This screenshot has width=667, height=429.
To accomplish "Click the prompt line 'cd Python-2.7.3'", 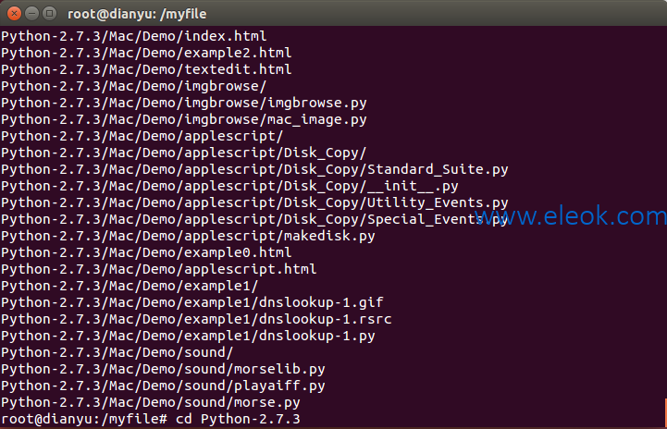I will 151,419.
